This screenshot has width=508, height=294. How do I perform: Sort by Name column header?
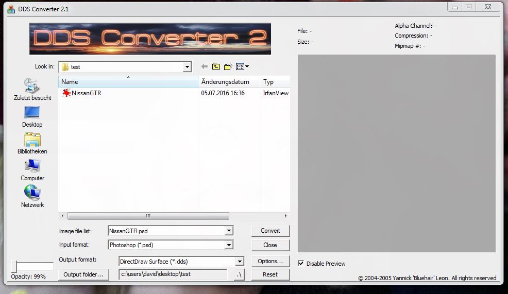click(x=128, y=82)
